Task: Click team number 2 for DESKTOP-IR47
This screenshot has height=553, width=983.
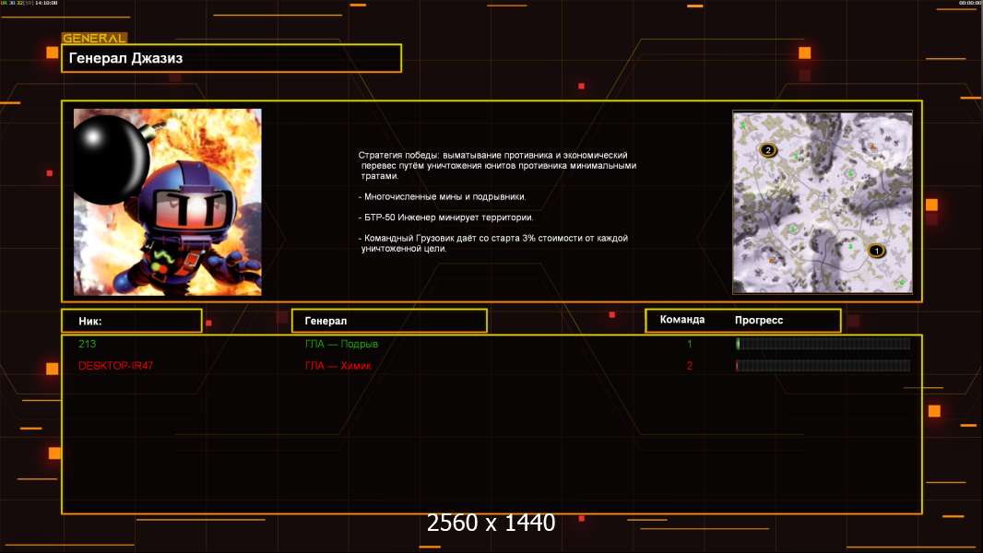Action: (690, 366)
